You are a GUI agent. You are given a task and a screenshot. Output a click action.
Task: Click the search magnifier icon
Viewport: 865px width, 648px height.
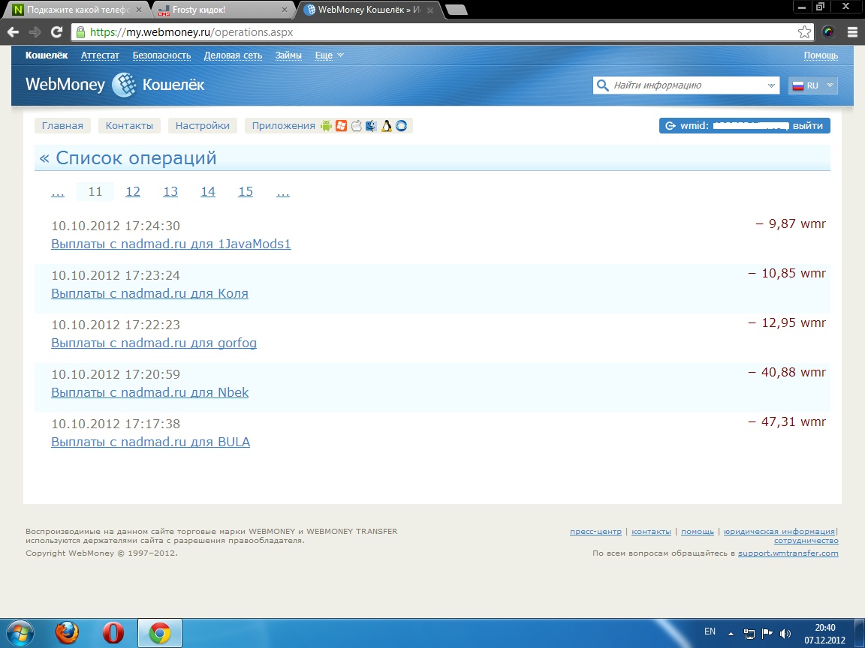pyautogui.click(x=603, y=85)
